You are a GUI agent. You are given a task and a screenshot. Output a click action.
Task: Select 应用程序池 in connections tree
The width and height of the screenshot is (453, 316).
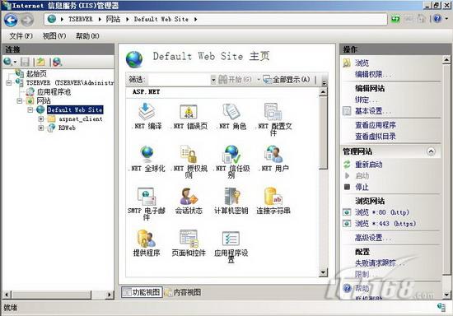click(x=54, y=92)
